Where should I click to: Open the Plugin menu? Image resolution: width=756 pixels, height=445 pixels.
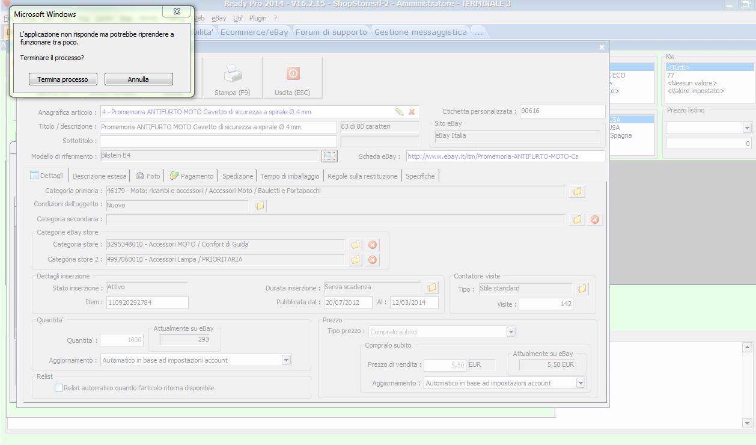[258, 19]
